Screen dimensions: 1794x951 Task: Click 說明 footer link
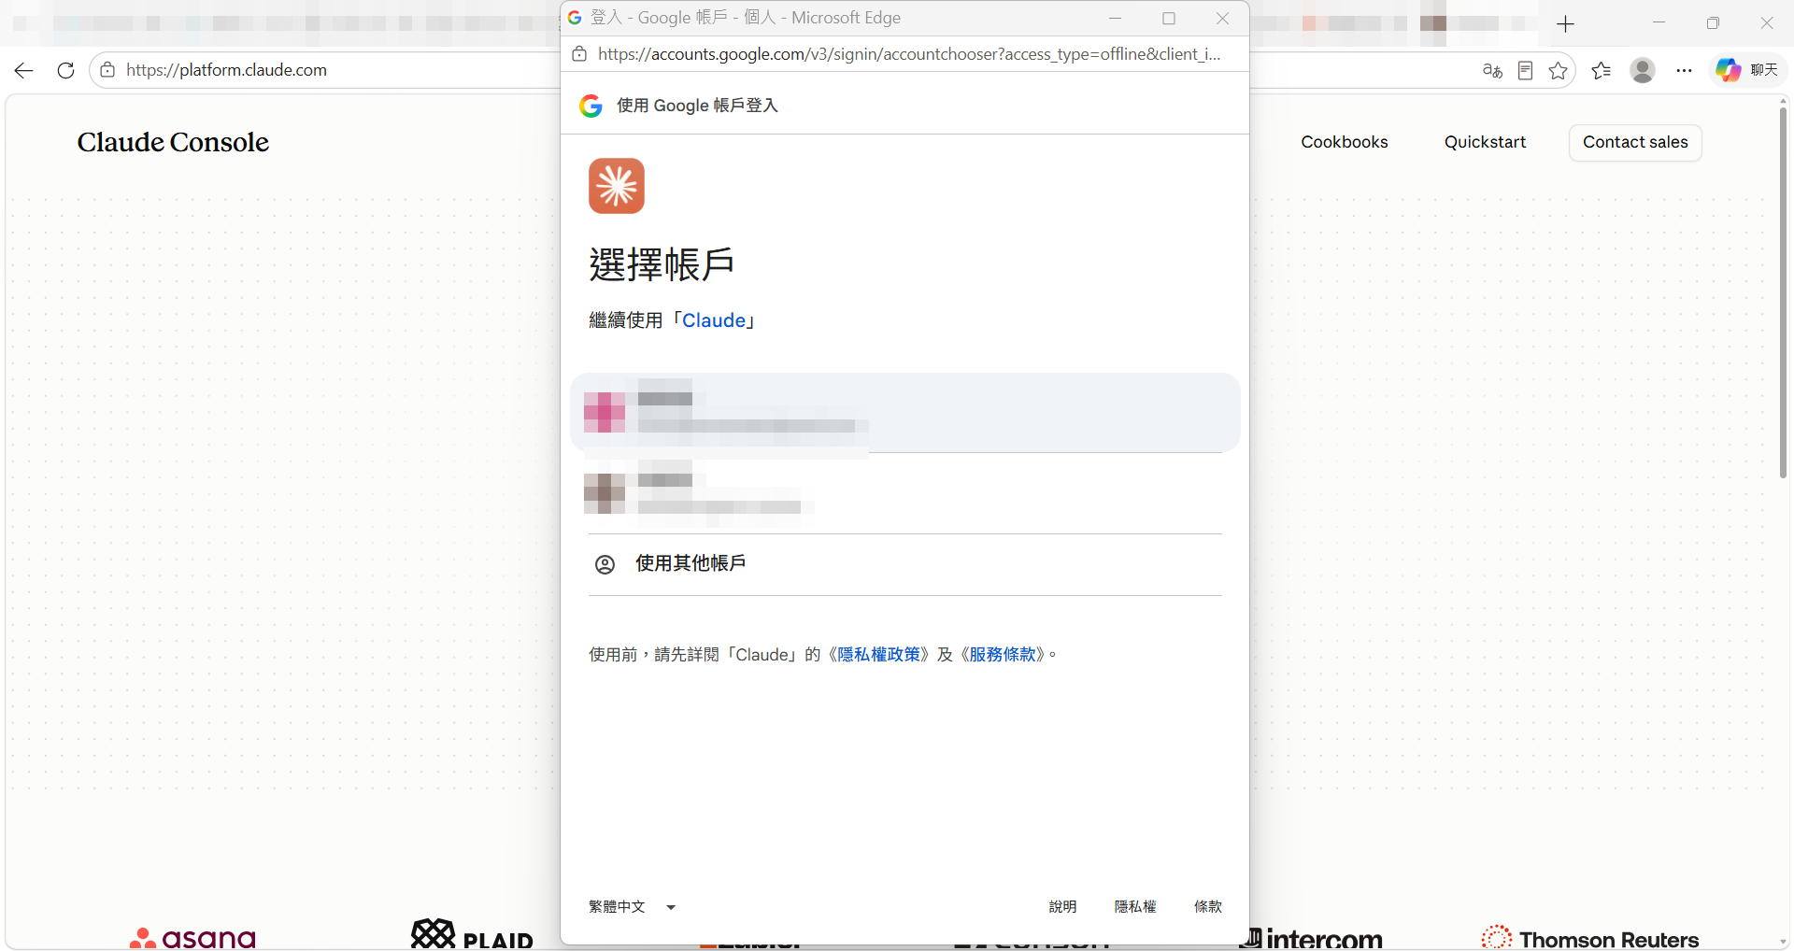coord(1062,907)
